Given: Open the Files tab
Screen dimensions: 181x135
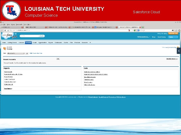Looking at the screenshot, I should point(71,42).
